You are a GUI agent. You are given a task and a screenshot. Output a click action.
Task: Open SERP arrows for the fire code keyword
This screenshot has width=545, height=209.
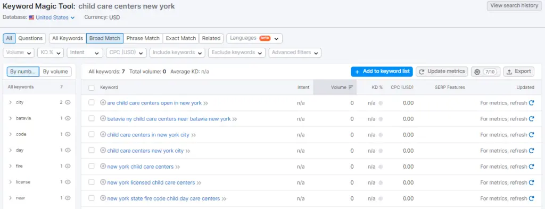[224, 199]
